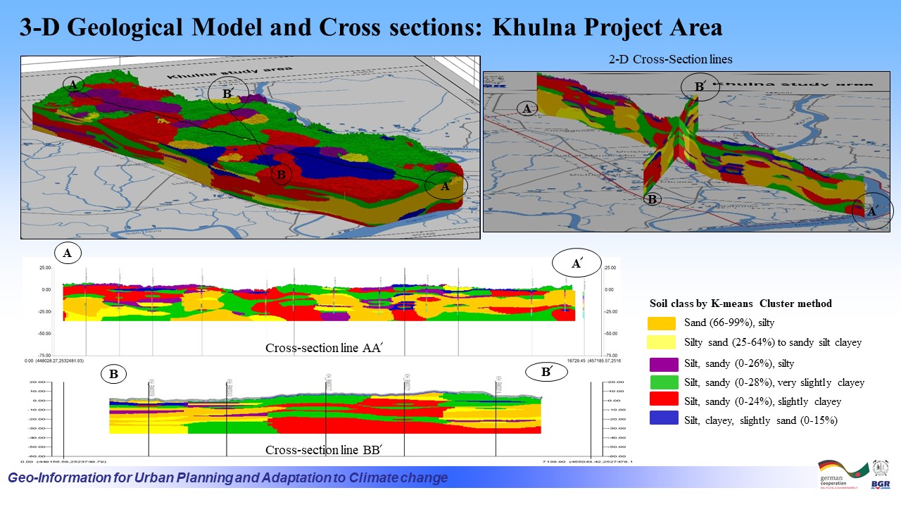Select the A′ circle on 2-D cross-section map

point(872,211)
